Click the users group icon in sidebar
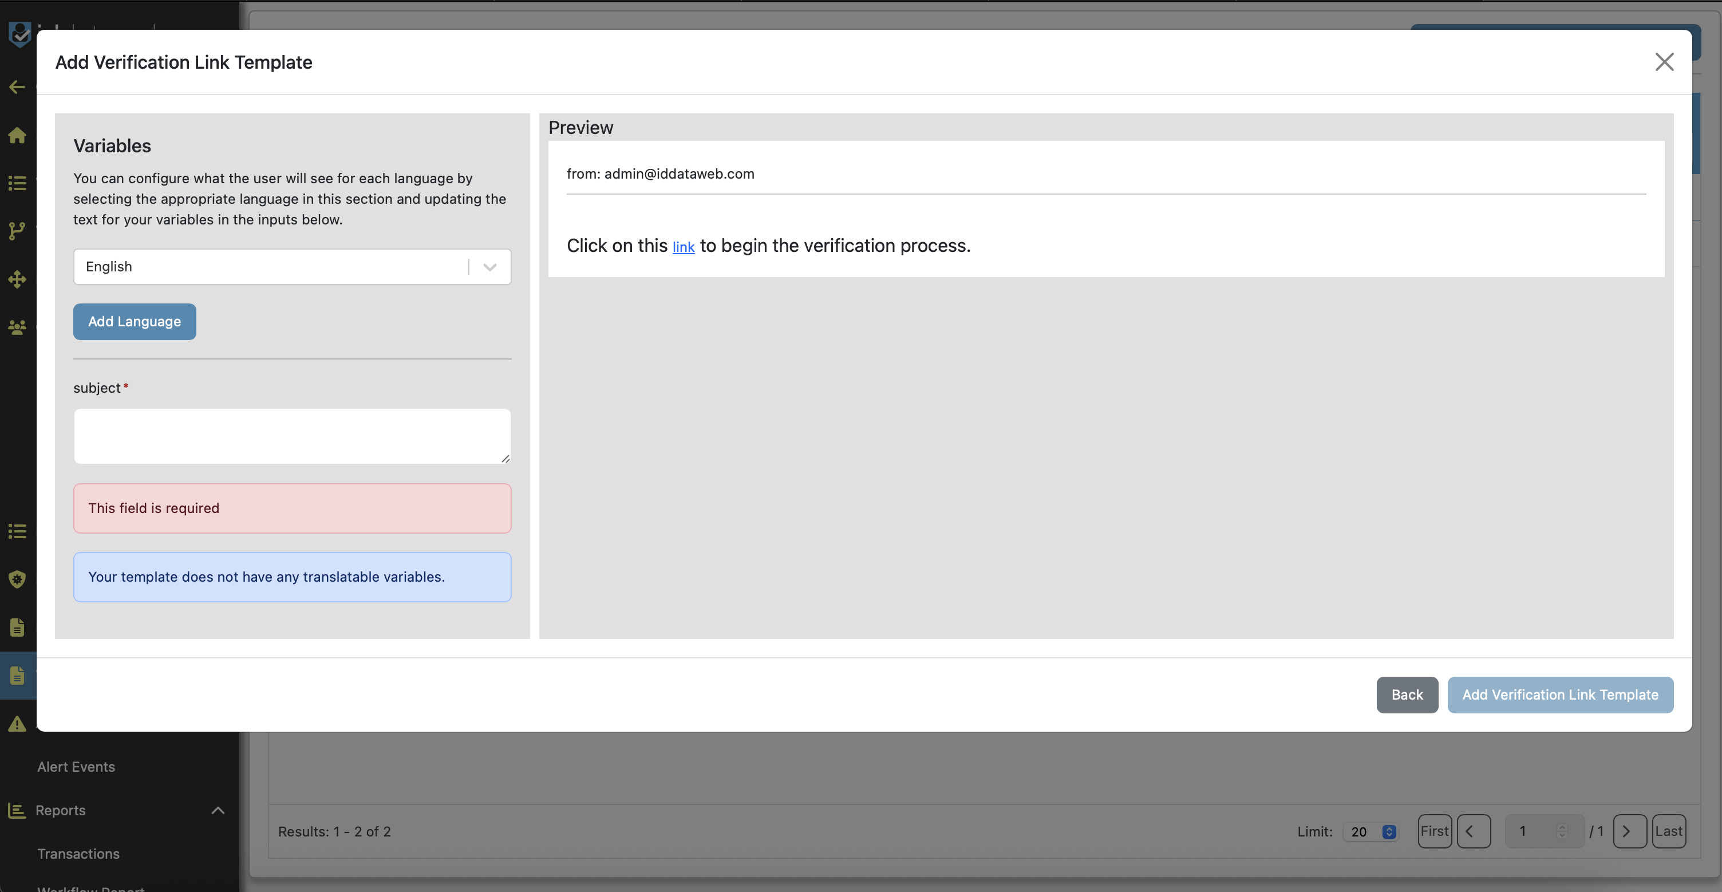The image size is (1722, 892). (17, 327)
